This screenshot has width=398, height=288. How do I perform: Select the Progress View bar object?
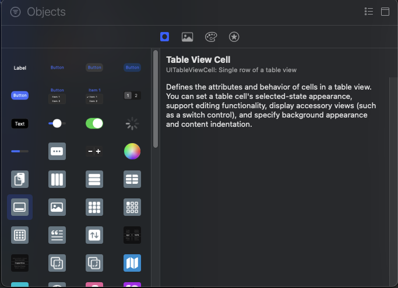click(x=20, y=151)
